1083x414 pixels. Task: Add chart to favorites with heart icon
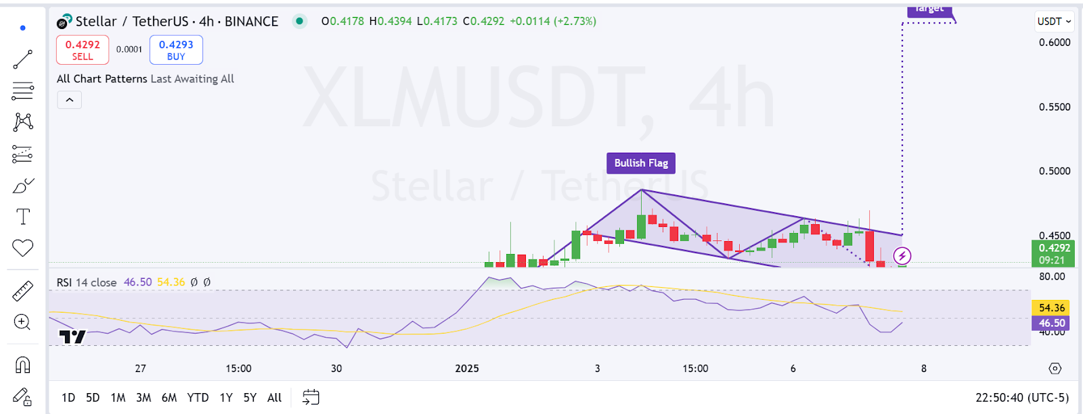[22, 248]
